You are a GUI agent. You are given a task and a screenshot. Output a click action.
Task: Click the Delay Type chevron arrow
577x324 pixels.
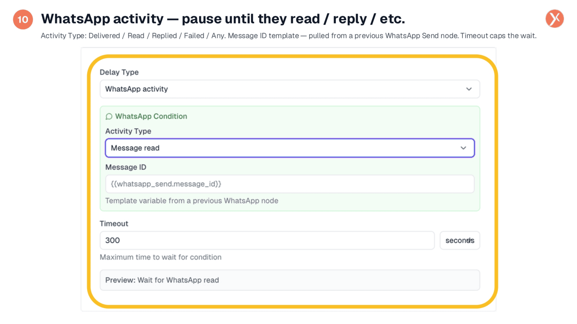[x=469, y=89]
